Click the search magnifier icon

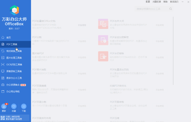point(171,9)
